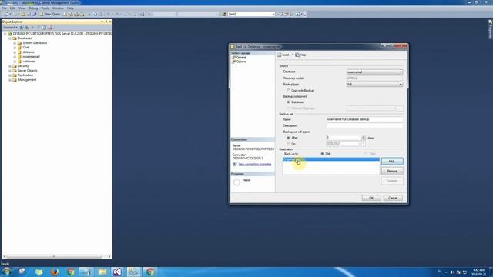Click the backup set Name field
Viewport: 493px width, 277px height.
(x=364, y=119)
